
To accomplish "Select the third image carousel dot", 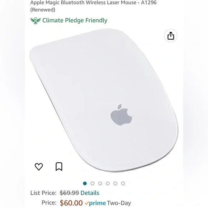I will [x=100, y=184].
